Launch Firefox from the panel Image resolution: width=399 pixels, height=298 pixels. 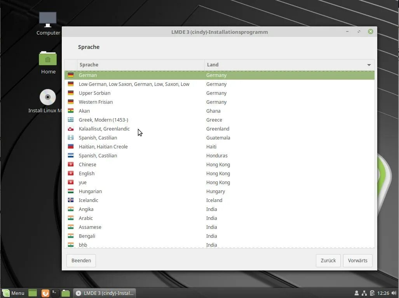[x=45, y=293]
